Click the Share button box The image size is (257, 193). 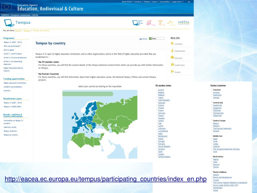[157, 38]
